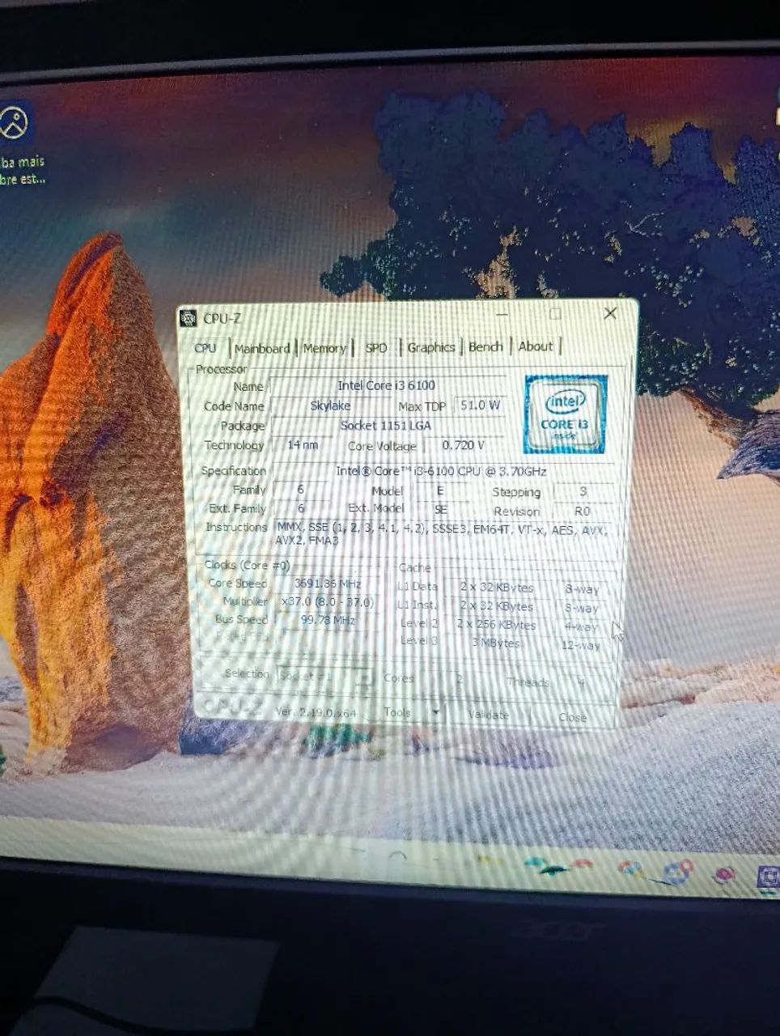Click the Multiplier value 'x37.0 (8.0 - 37.0)'

(x=327, y=602)
